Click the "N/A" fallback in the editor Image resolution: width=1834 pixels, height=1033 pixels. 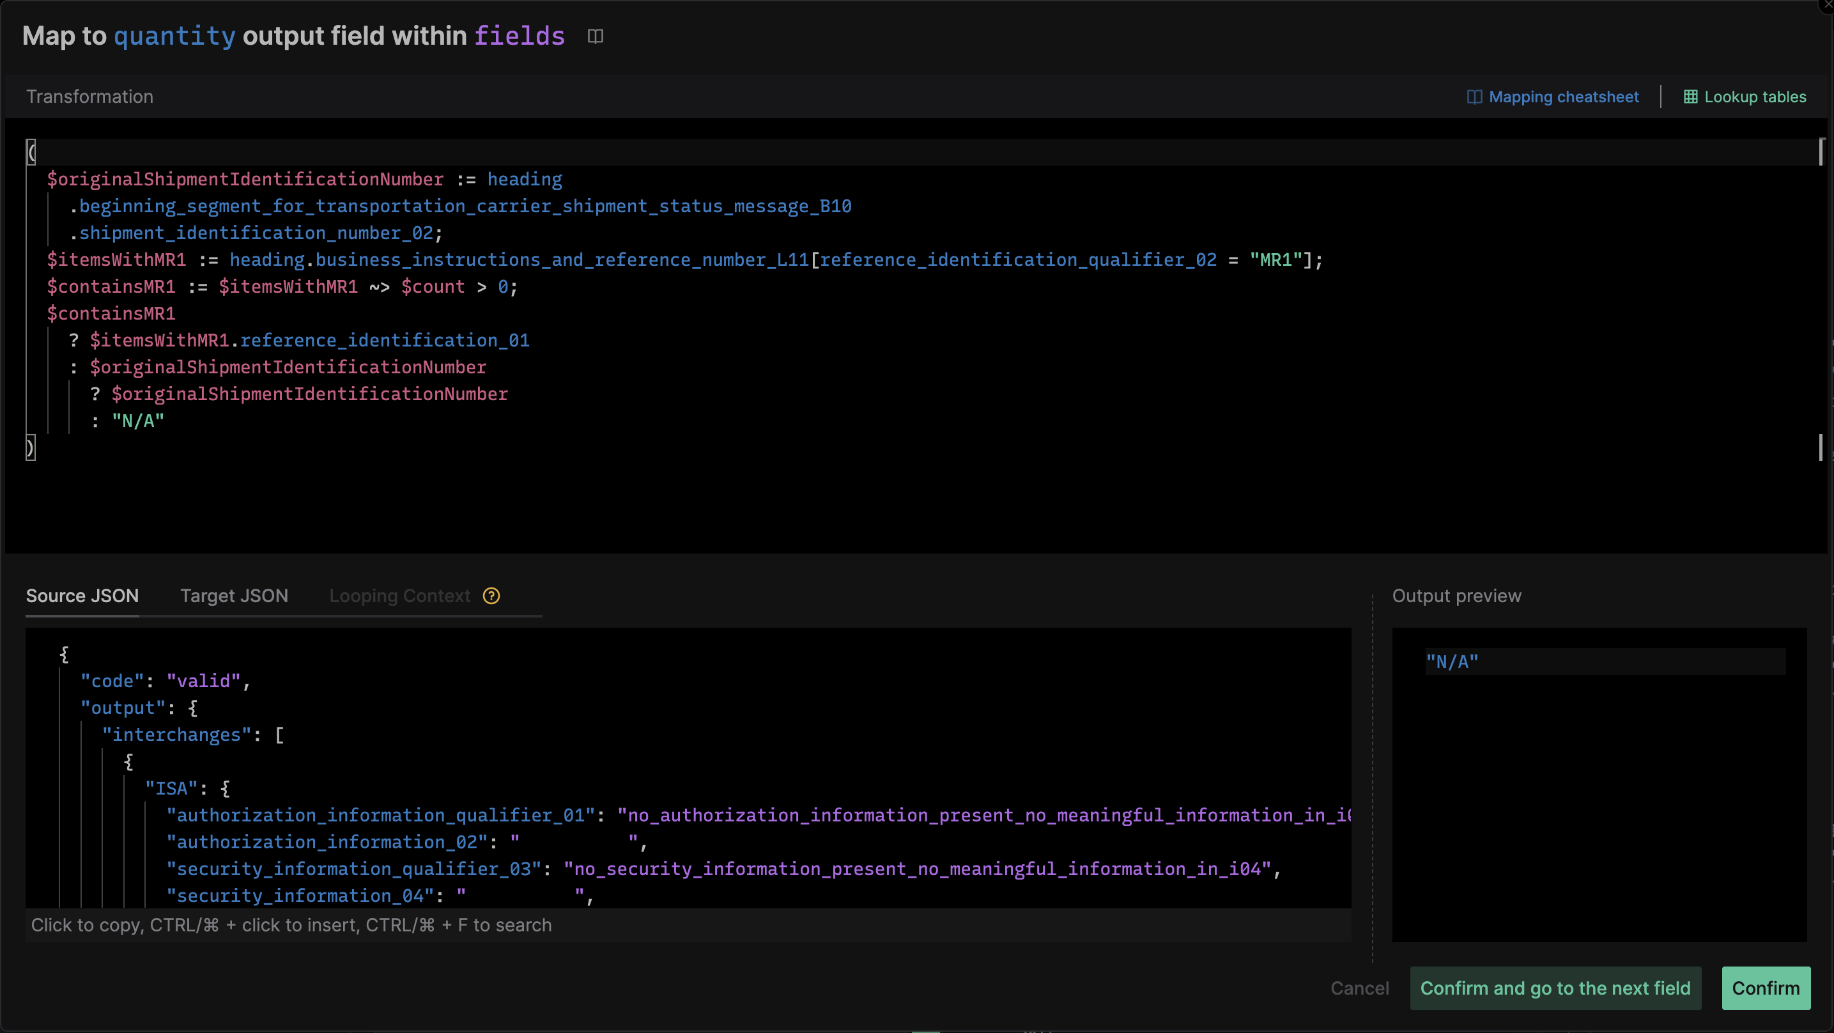pos(137,421)
